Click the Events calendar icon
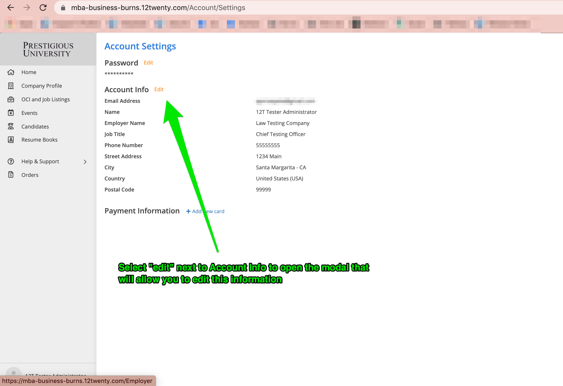The image size is (563, 386). (11, 113)
